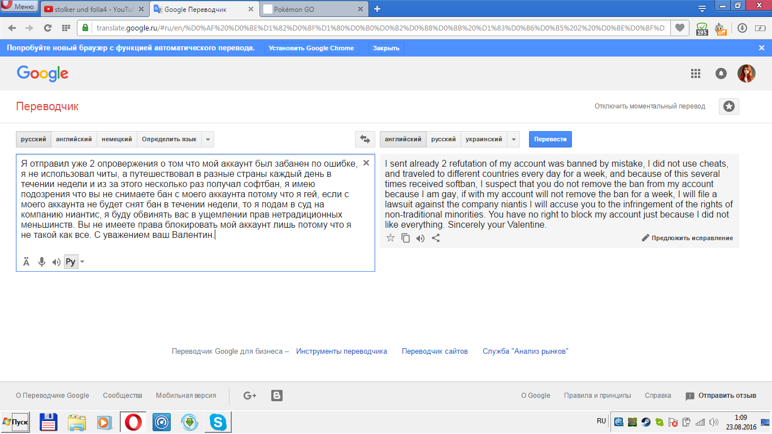Open Сообщества footer link

(123, 396)
